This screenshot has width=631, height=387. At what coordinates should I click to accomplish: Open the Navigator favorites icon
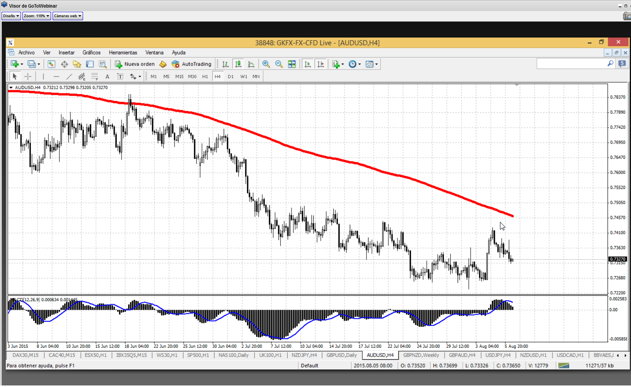(77, 64)
